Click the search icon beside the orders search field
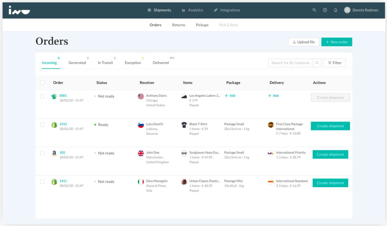This screenshot has height=226, width=387. tap(317, 63)
